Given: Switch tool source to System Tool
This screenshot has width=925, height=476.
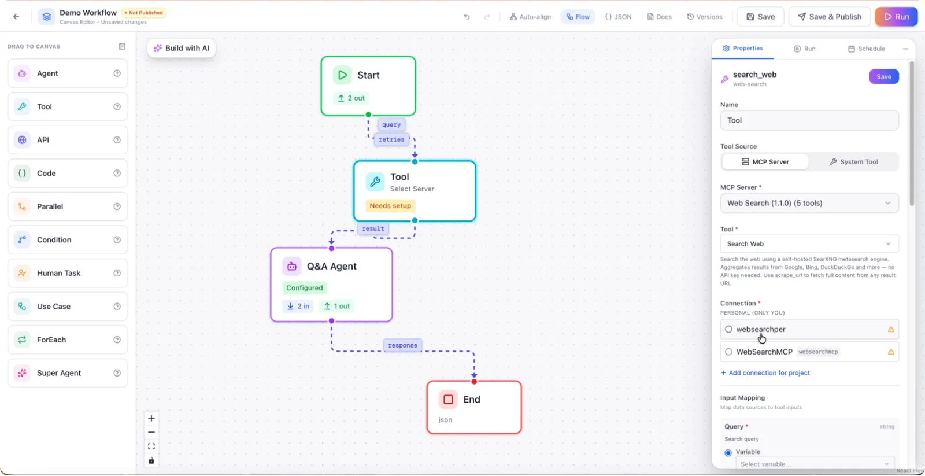Looking at the screenshot, I should (x=853, y=162).
